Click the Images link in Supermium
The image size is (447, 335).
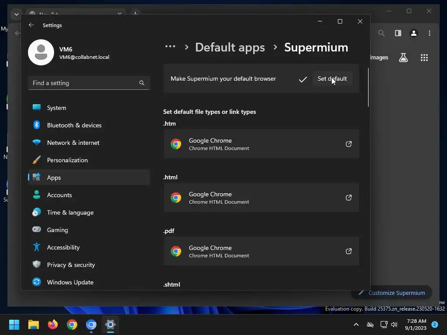coord(379,57)
